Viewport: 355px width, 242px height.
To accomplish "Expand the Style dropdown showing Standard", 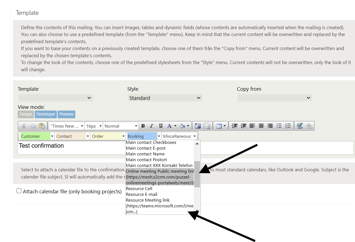I will point(165,98).
